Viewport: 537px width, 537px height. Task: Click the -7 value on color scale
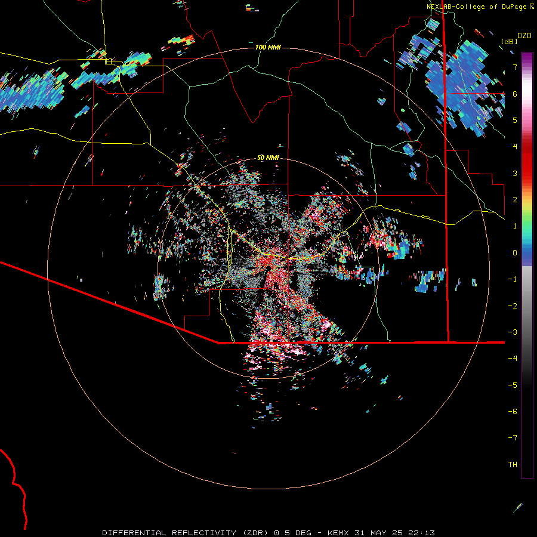[x=513, y=438]
